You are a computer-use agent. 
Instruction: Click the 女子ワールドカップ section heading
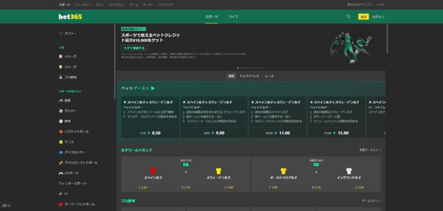pos(137,150)
